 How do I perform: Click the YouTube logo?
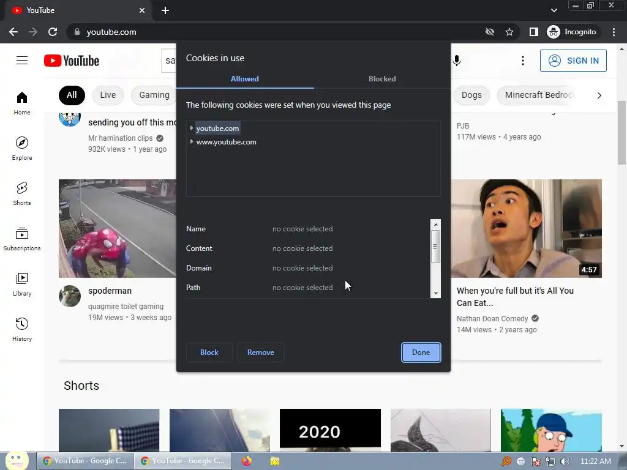click(72, 61)
